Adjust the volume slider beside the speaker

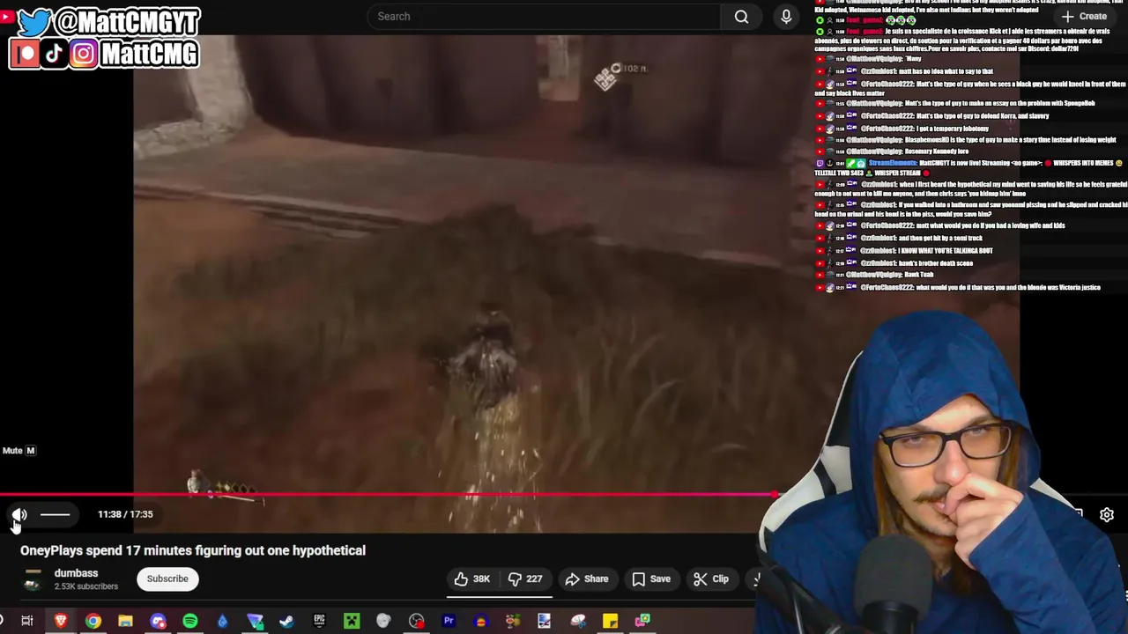(x=55, y=514)
